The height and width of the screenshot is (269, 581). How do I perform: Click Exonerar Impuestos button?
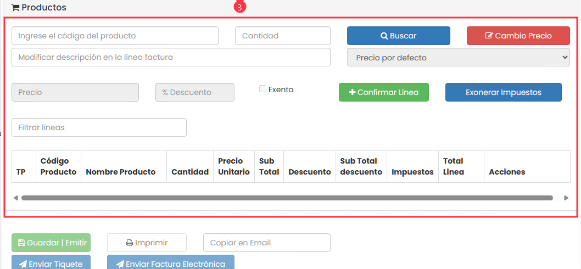[x=503, y=92]
